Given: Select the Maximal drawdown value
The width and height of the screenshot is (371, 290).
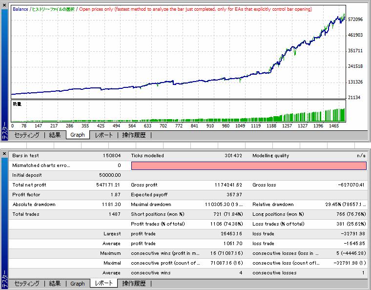Looking at the screenshot, I should [224, 205].
